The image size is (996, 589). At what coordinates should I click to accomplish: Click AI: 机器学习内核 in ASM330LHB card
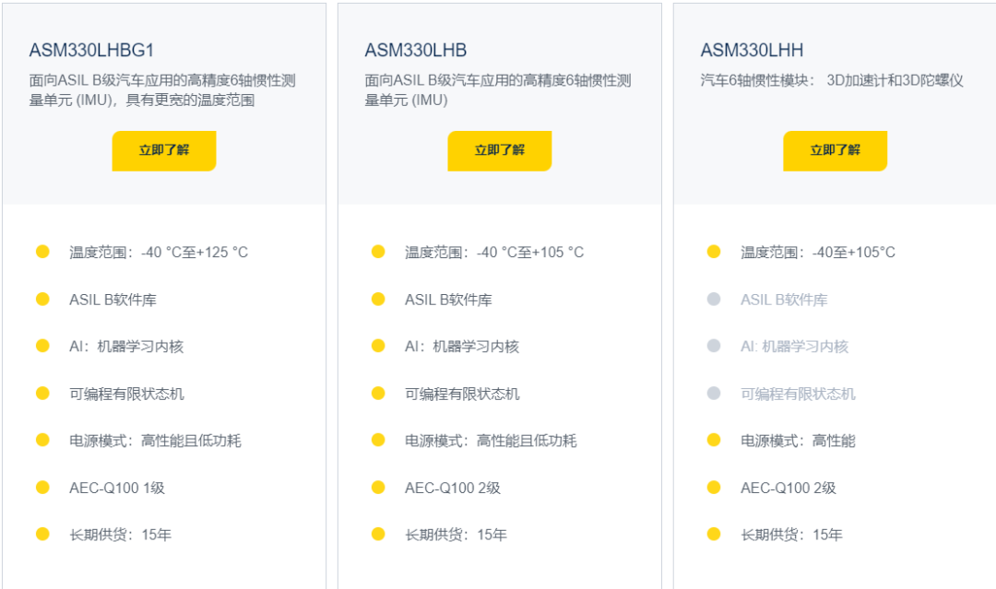click(462, 347)
